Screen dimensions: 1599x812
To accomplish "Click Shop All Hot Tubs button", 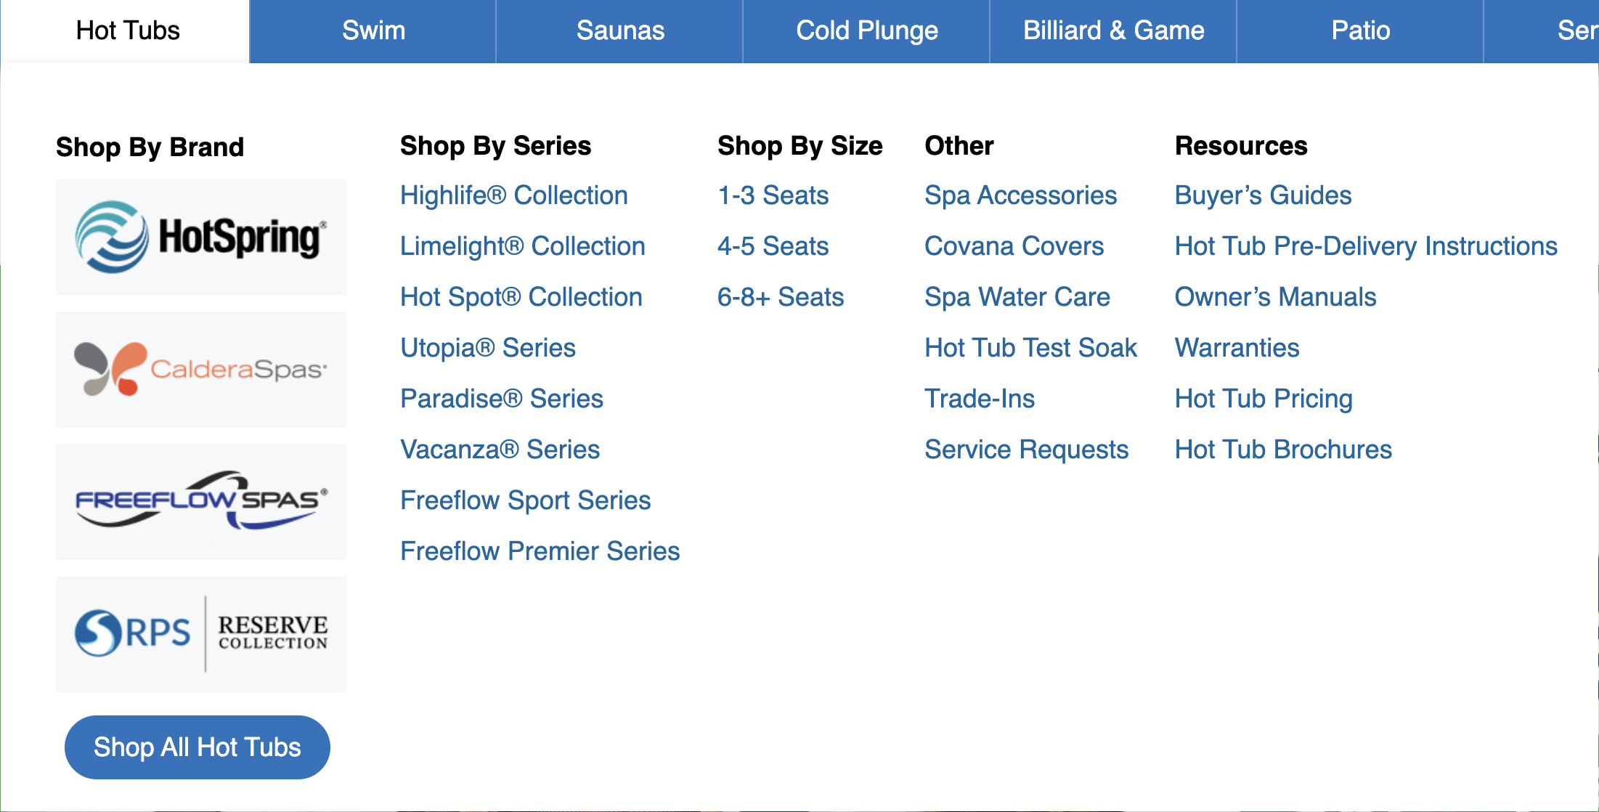I will tap(198, 747).
